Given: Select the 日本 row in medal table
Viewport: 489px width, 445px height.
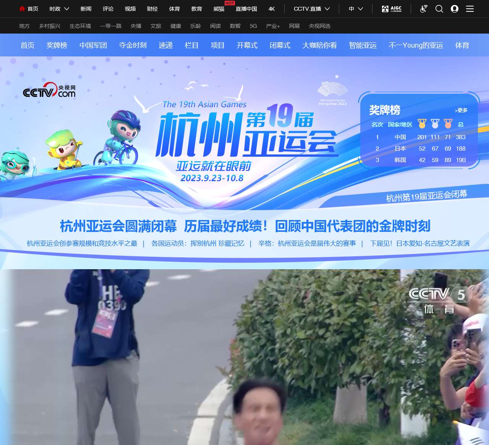Looking at the screenshot, I should [419, 148].
